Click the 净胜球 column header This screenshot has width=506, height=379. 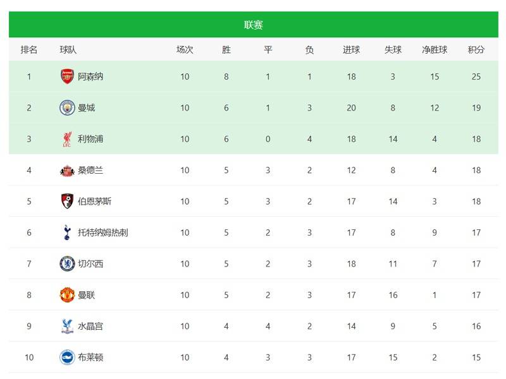point(435,49)
